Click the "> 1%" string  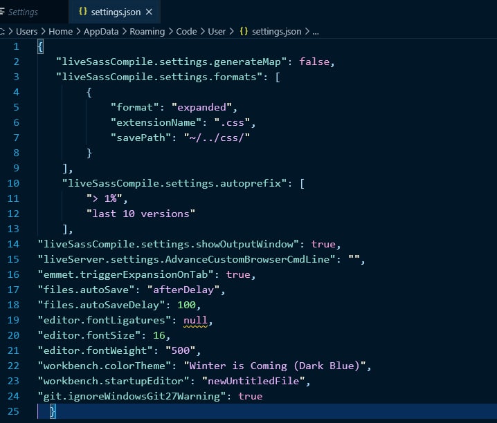coord(105,198)
